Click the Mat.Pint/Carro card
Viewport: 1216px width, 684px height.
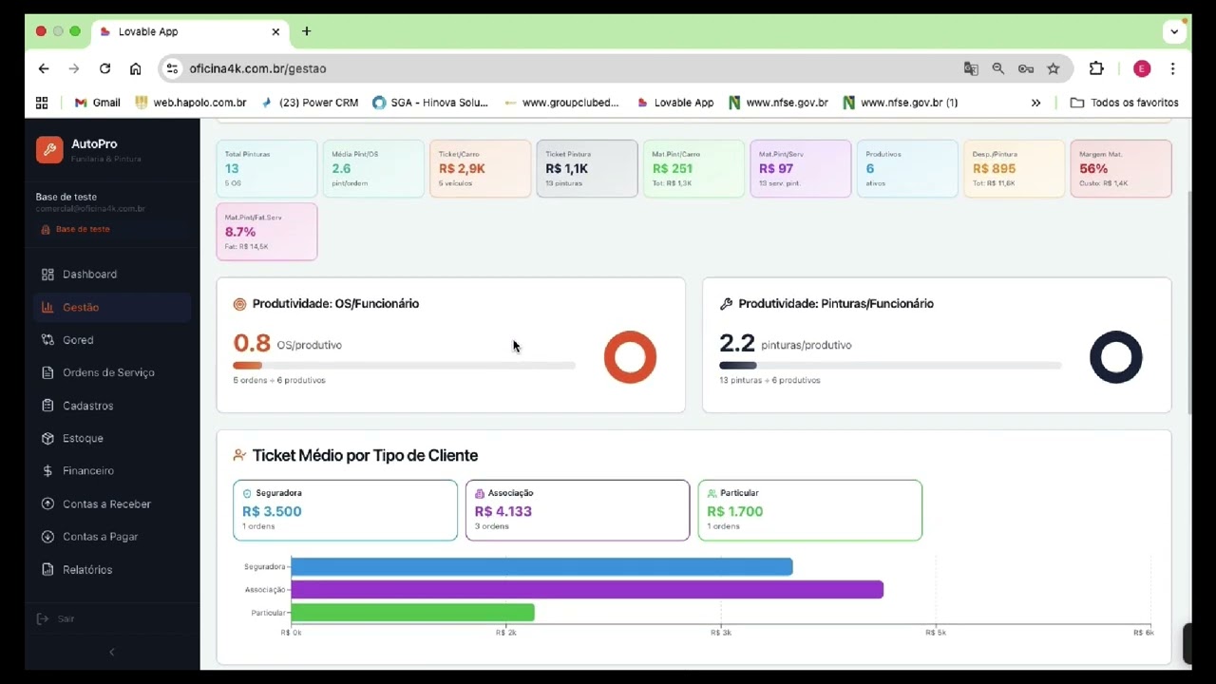693,168
